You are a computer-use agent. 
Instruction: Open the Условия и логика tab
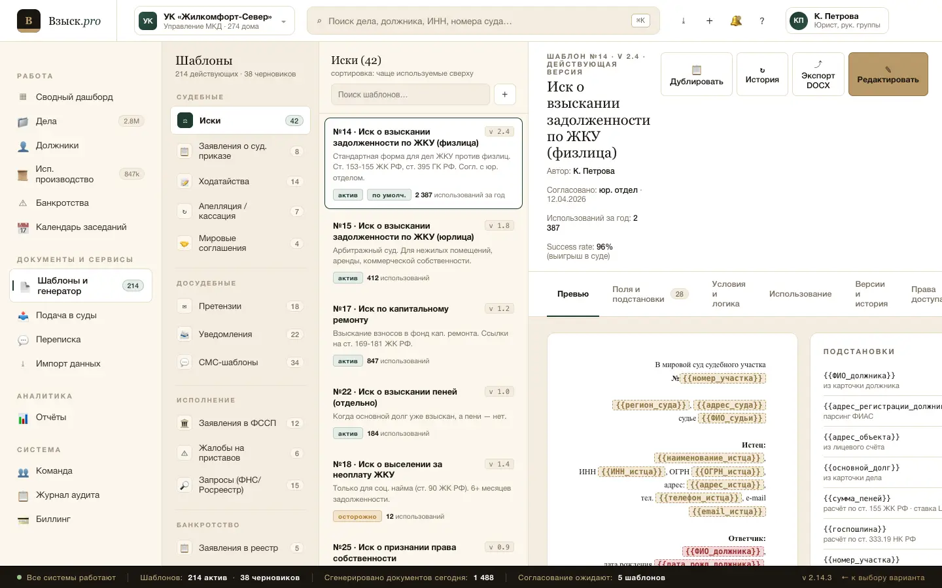(729, 294)
